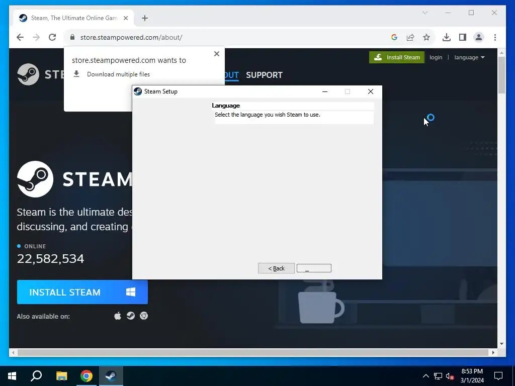Click the green Install Steam header button
This screenshot has height=386, width=515.
point(397,57)
